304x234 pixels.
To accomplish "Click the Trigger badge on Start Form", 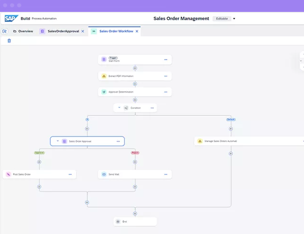I will tap(113, 58).
